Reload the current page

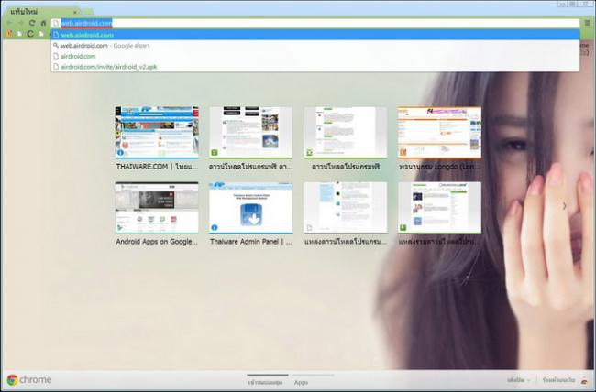[x=32, y=23]
